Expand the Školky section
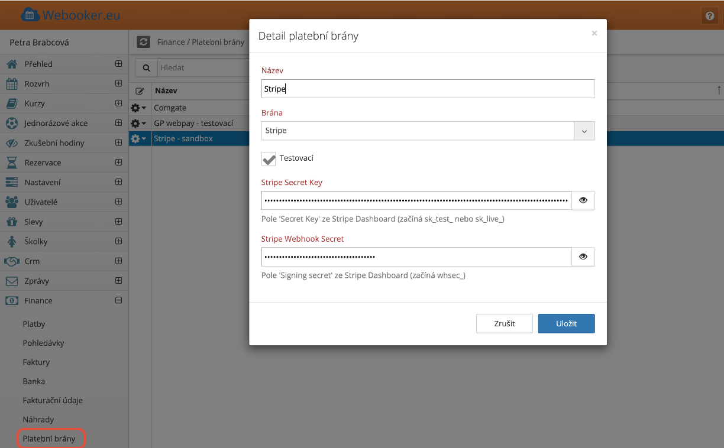 119,241
